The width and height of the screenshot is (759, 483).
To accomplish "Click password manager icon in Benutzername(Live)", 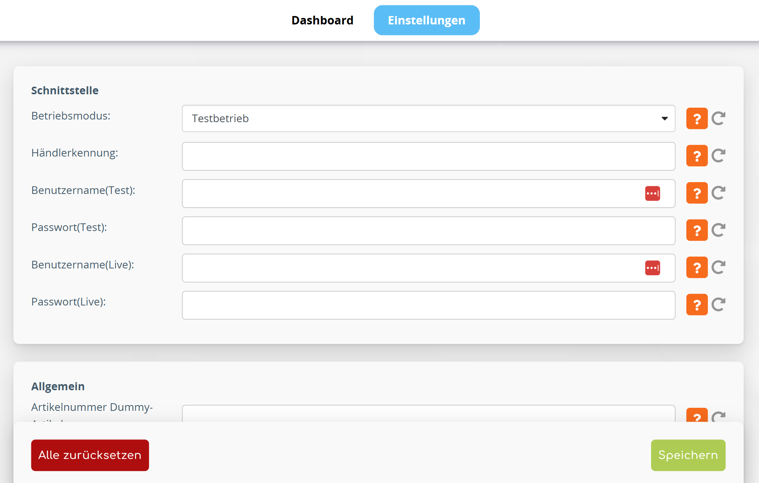I will (x=652, y=268).
